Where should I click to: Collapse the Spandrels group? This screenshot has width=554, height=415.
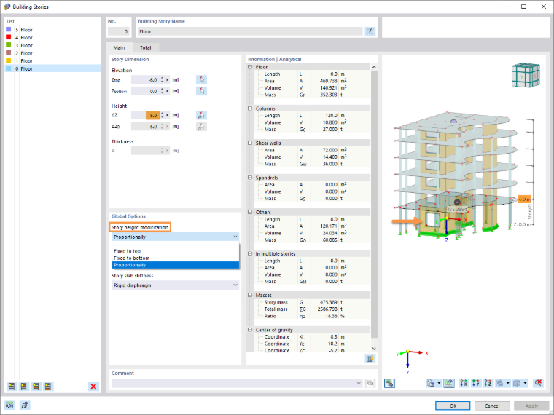tap(250, 178)
